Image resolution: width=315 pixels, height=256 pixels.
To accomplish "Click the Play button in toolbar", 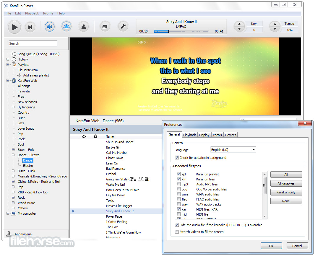I will tap(14, 27).
